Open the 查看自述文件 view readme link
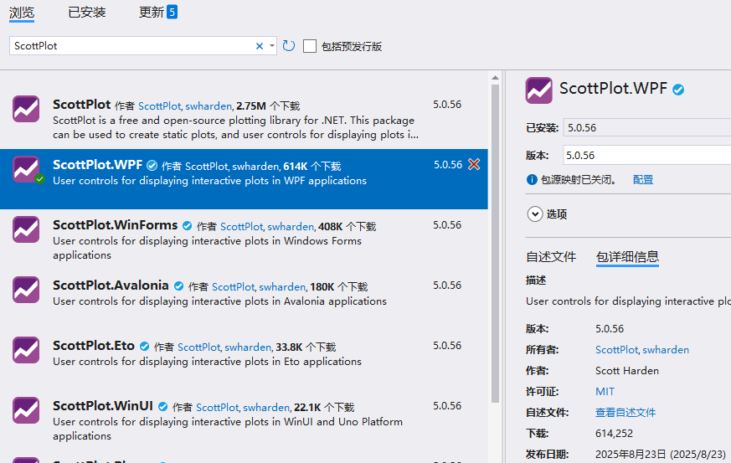The width and height of the screenshot is (731, 463). (x=625, y=413)
